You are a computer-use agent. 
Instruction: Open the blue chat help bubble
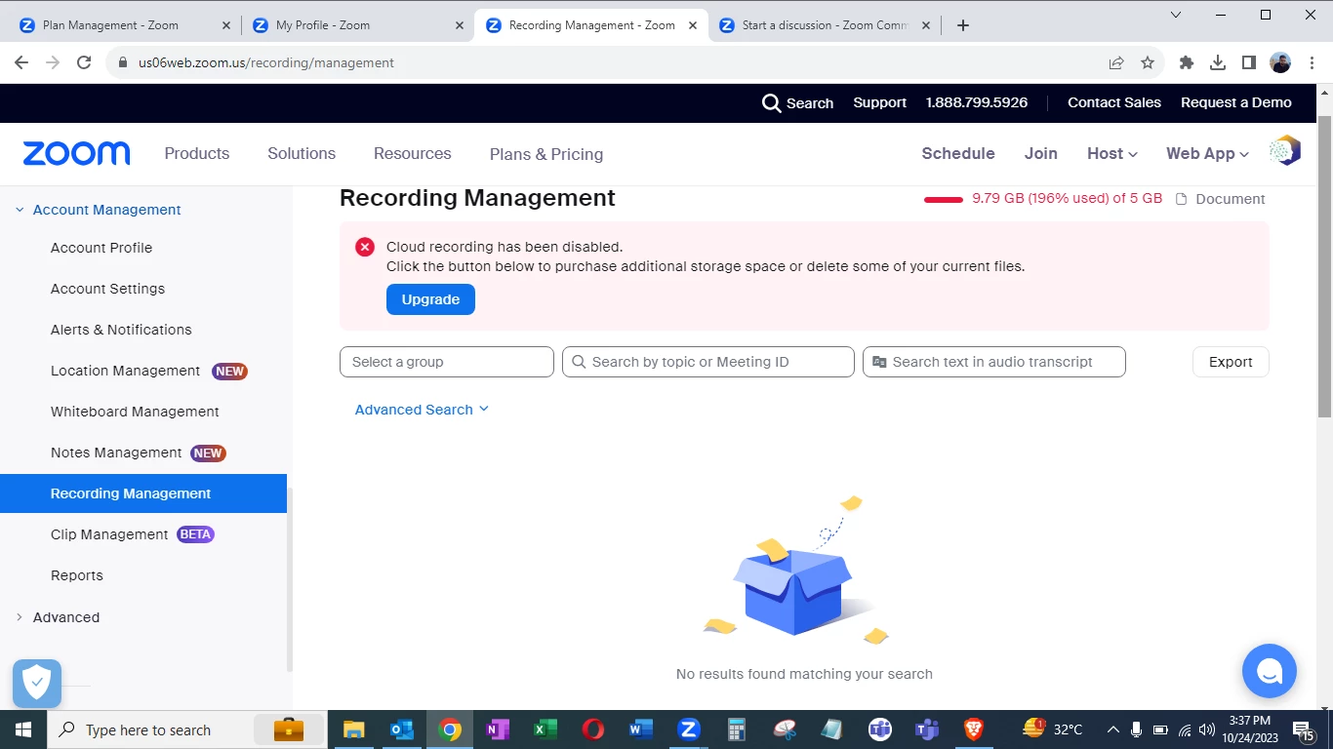pos(1269,671)
